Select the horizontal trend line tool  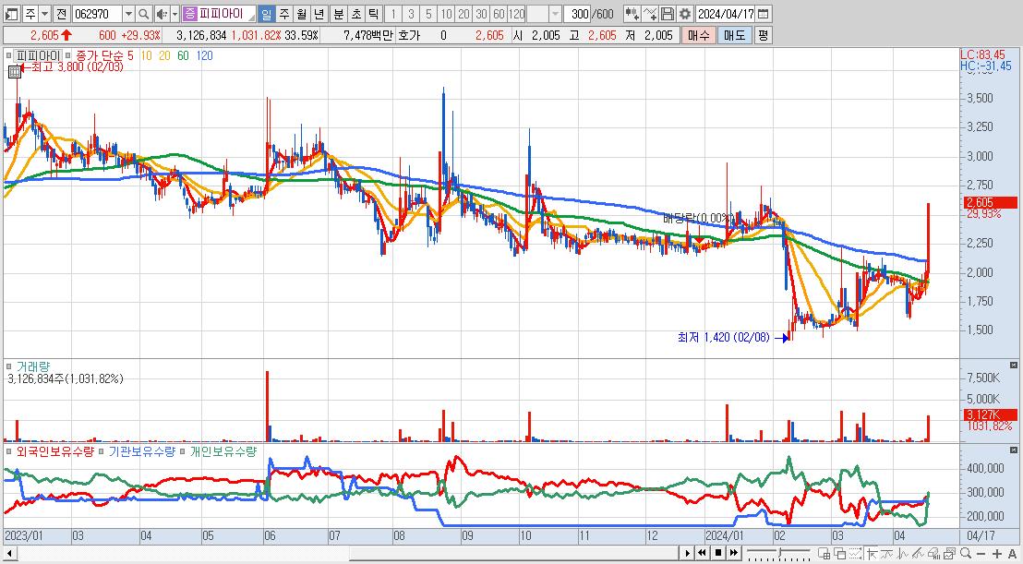[x=887, y=554]
